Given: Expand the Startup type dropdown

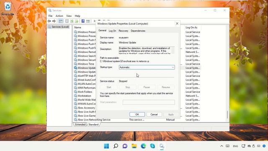Looking at the screenshot, I should click(173, 67).
